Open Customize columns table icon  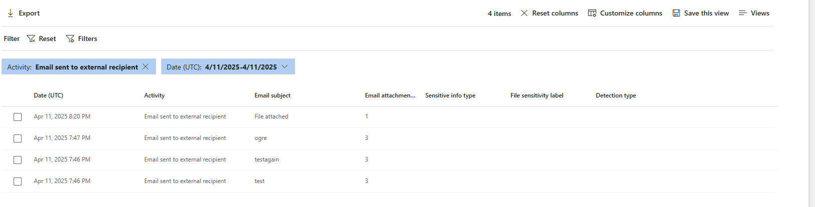[592, 13]
